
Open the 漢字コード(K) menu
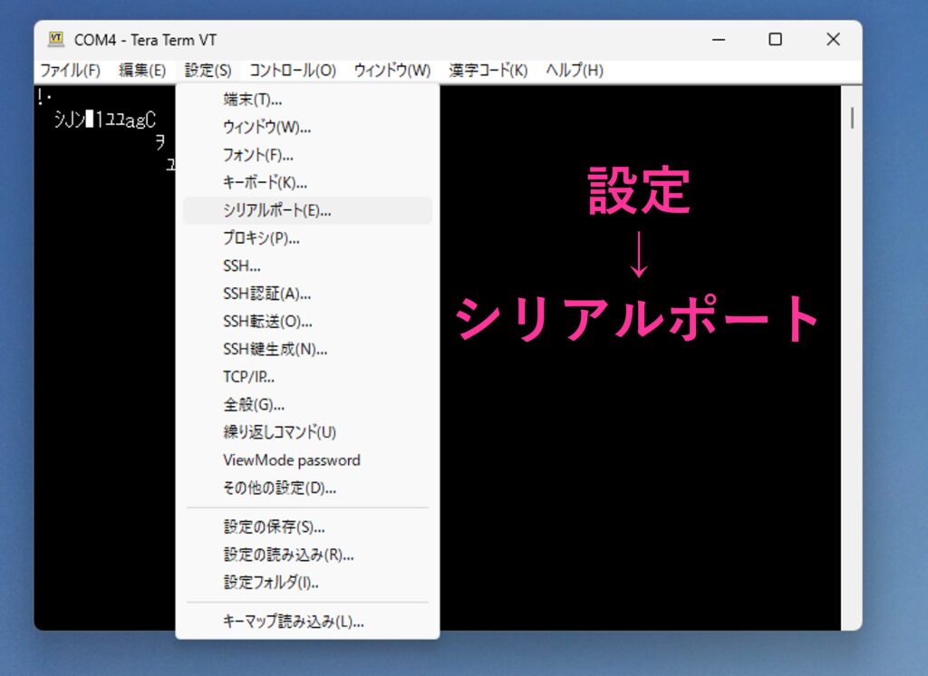pos(488,71)
